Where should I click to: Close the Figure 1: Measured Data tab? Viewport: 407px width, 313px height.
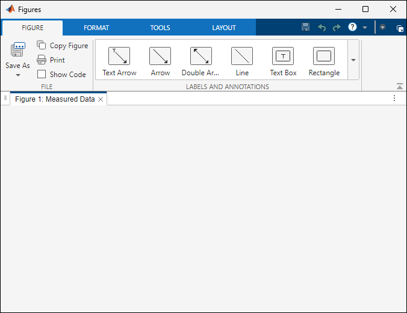101,99
